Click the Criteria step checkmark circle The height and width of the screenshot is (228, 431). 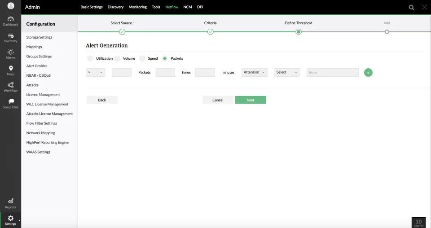tap(210, 32)
